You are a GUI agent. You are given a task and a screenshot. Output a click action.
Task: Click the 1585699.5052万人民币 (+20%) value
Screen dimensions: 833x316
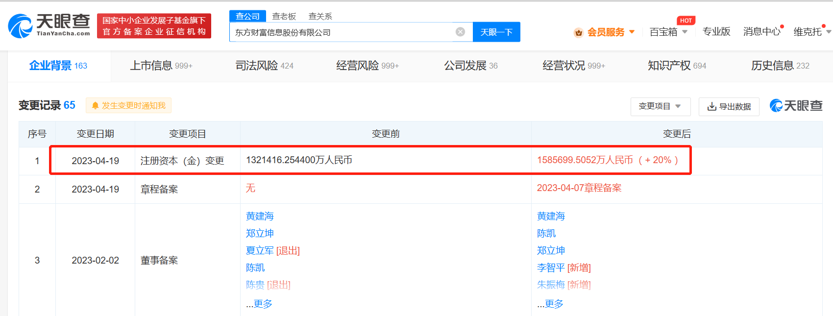(608, 160)
